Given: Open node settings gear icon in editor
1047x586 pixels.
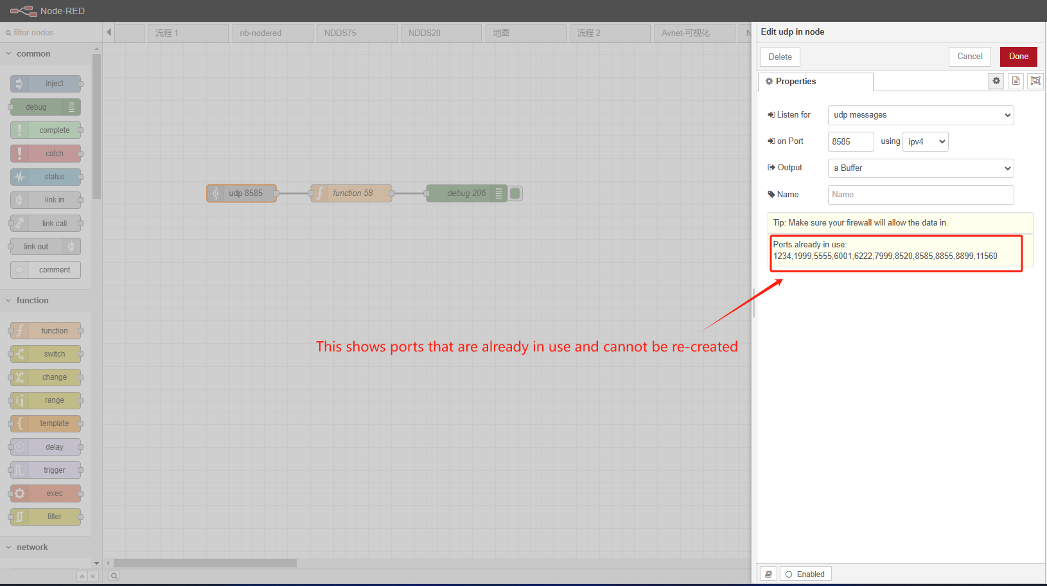Looking at the screenshot, I should pyautogui.click(x=996, y=81).
